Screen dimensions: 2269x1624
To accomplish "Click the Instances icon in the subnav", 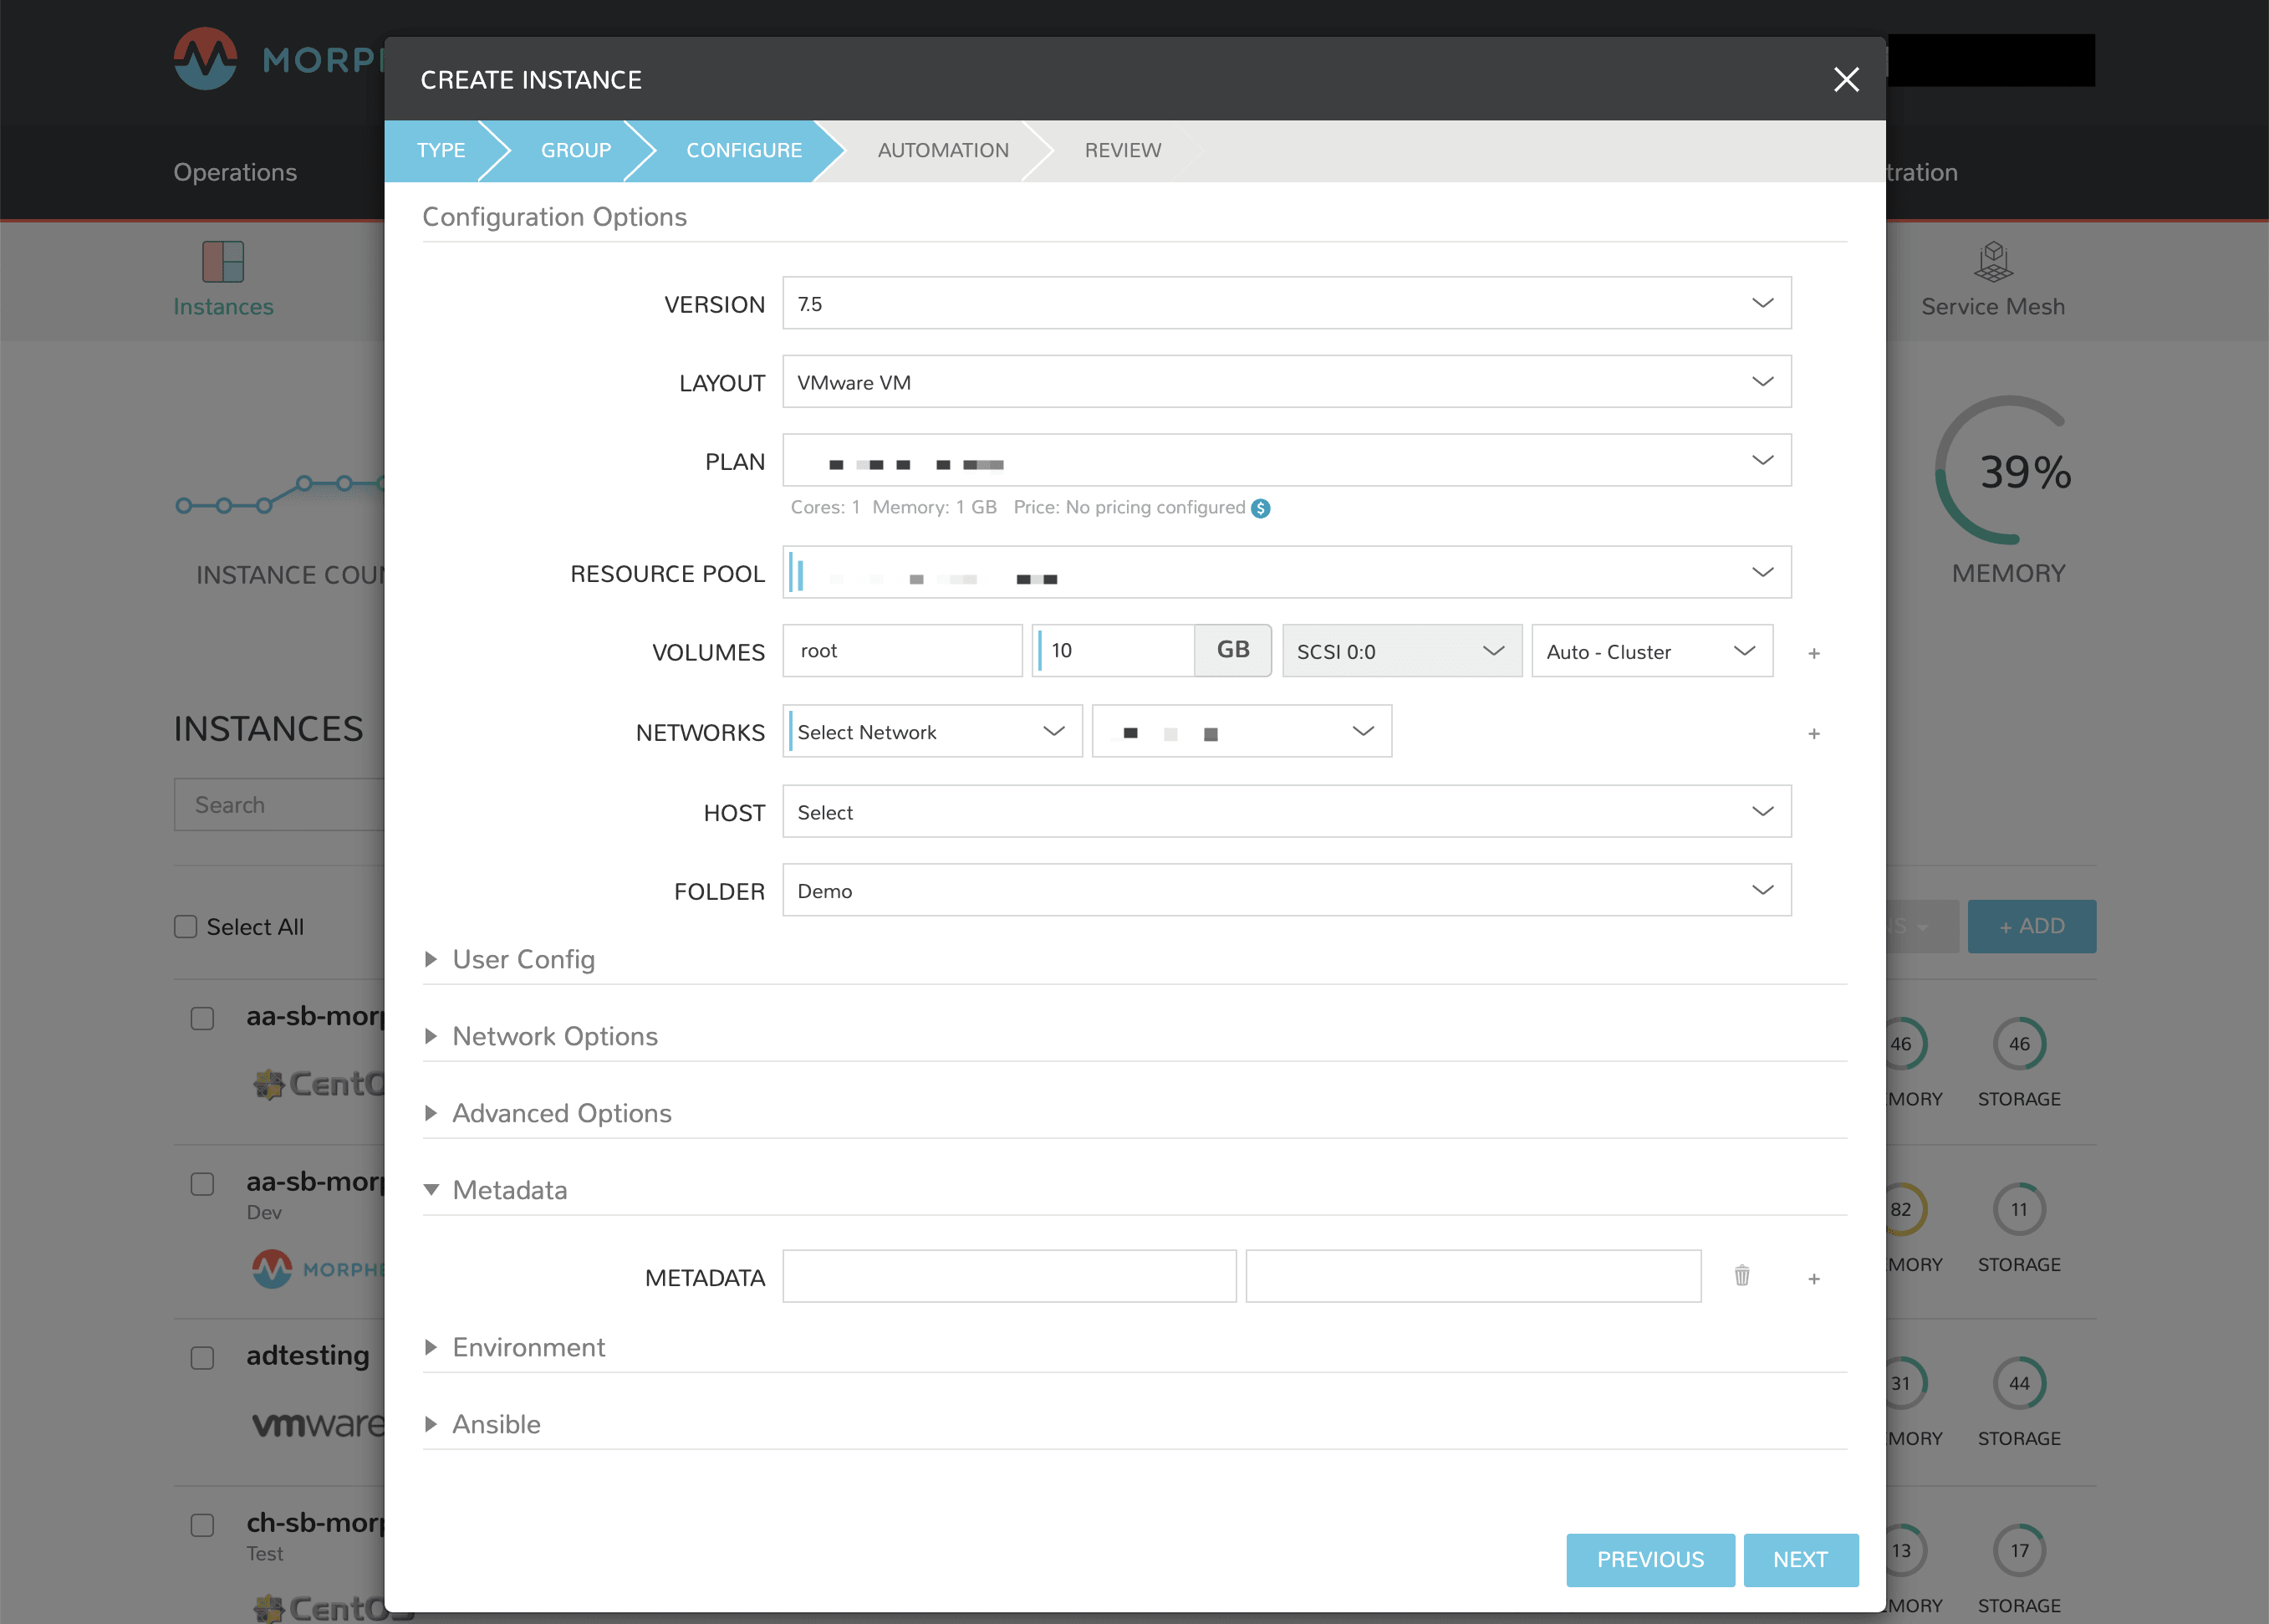I will tap(223, 262).
